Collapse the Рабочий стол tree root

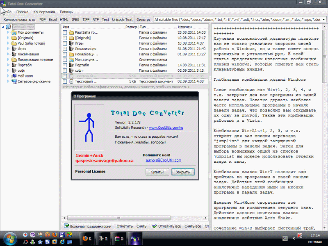pyautogui.click(x=3, y=27)
